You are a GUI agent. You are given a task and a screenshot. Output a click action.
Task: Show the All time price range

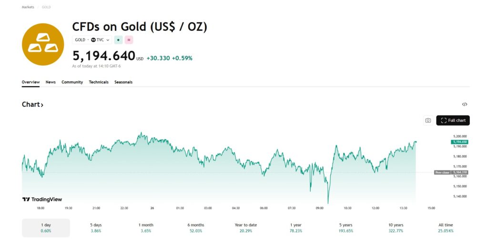pos(446,228)
